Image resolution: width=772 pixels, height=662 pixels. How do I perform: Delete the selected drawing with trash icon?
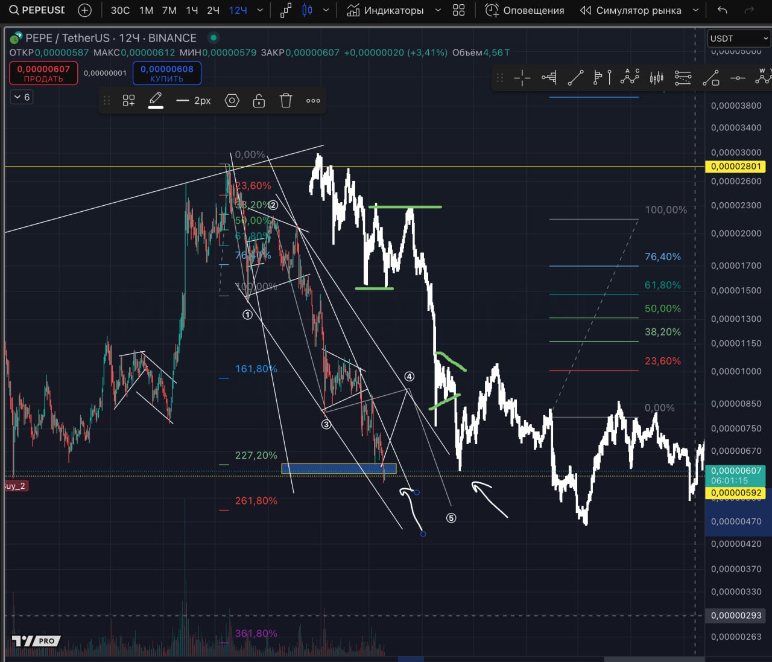[286, 101]
